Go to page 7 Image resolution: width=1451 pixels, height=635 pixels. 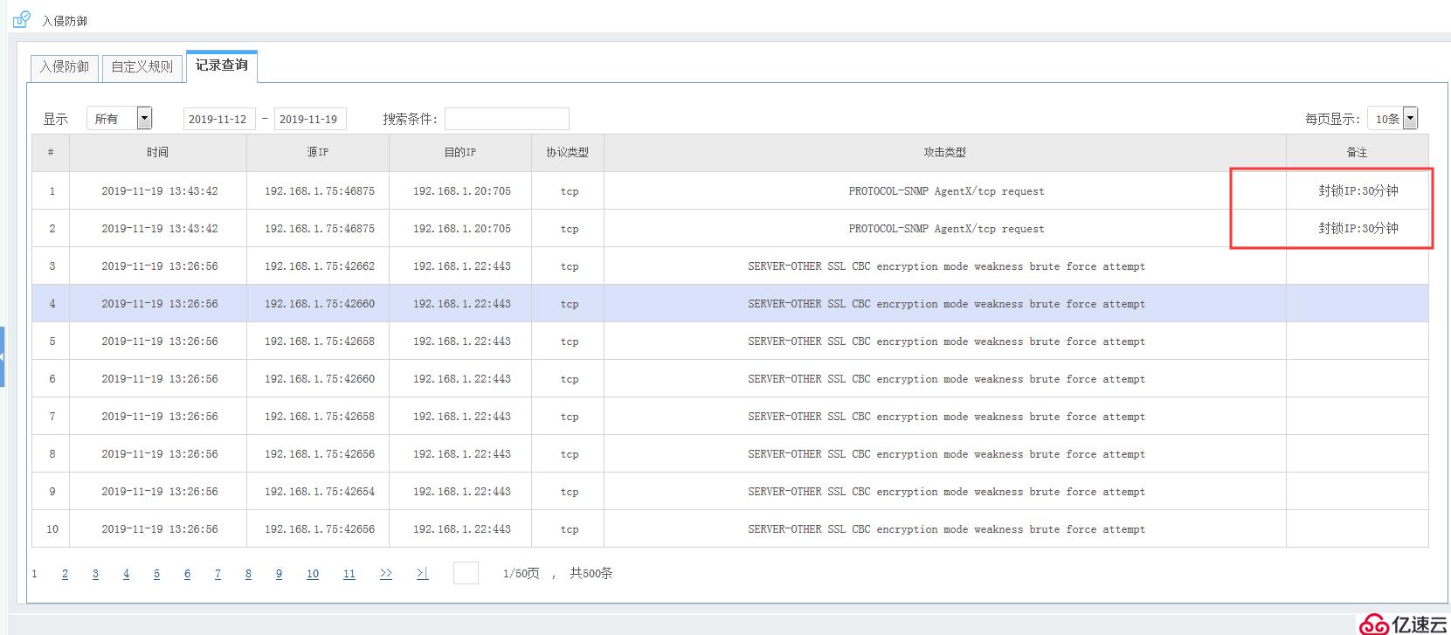[x=218, y=574]
